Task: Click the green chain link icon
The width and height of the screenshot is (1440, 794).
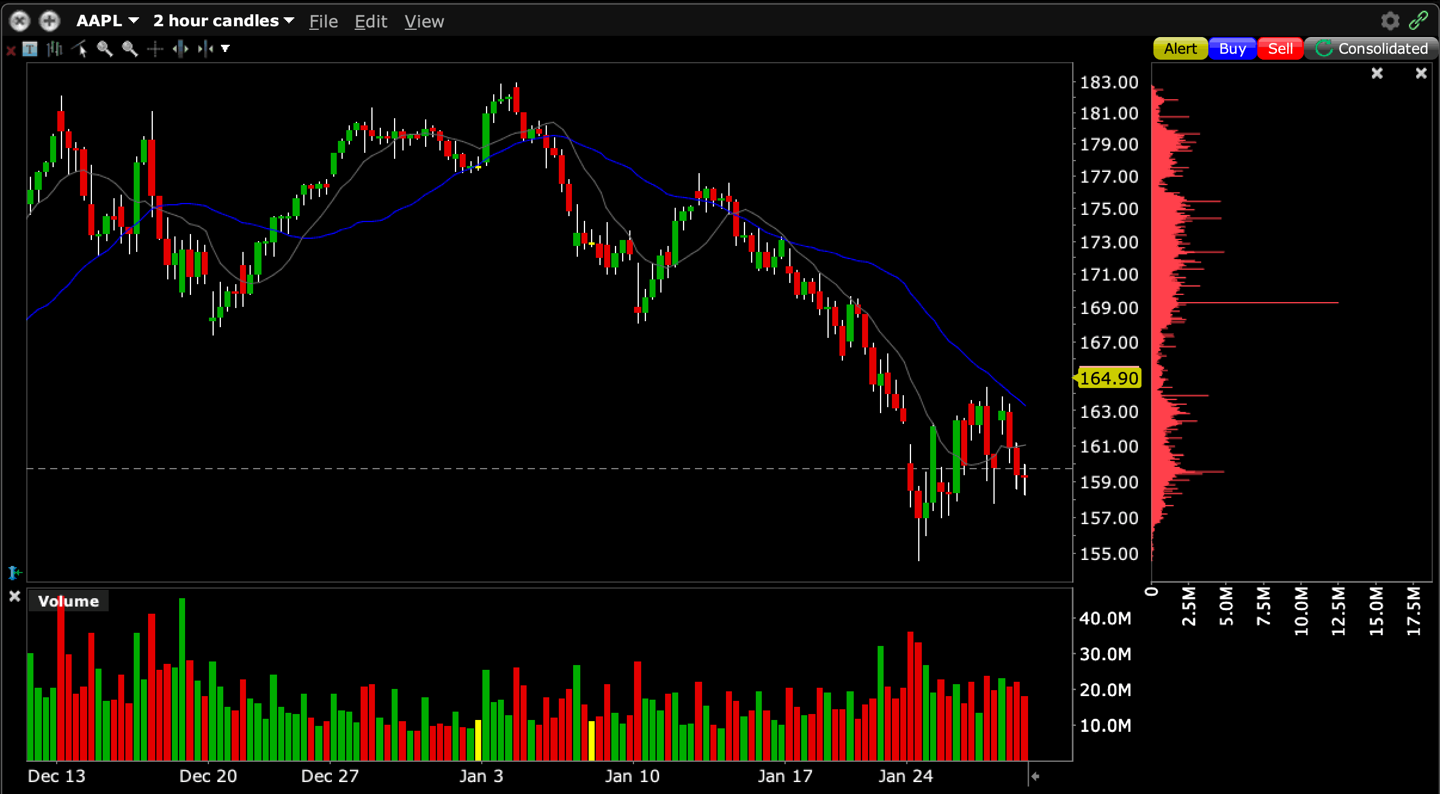Action: (x=1419, y=21)
